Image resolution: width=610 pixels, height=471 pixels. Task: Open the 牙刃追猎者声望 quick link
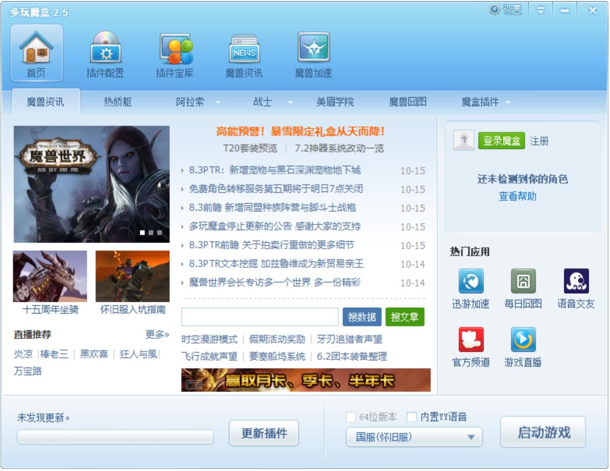(349, 339)
